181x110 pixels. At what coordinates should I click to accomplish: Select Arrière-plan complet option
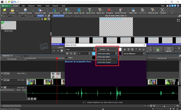click(107, 62)
